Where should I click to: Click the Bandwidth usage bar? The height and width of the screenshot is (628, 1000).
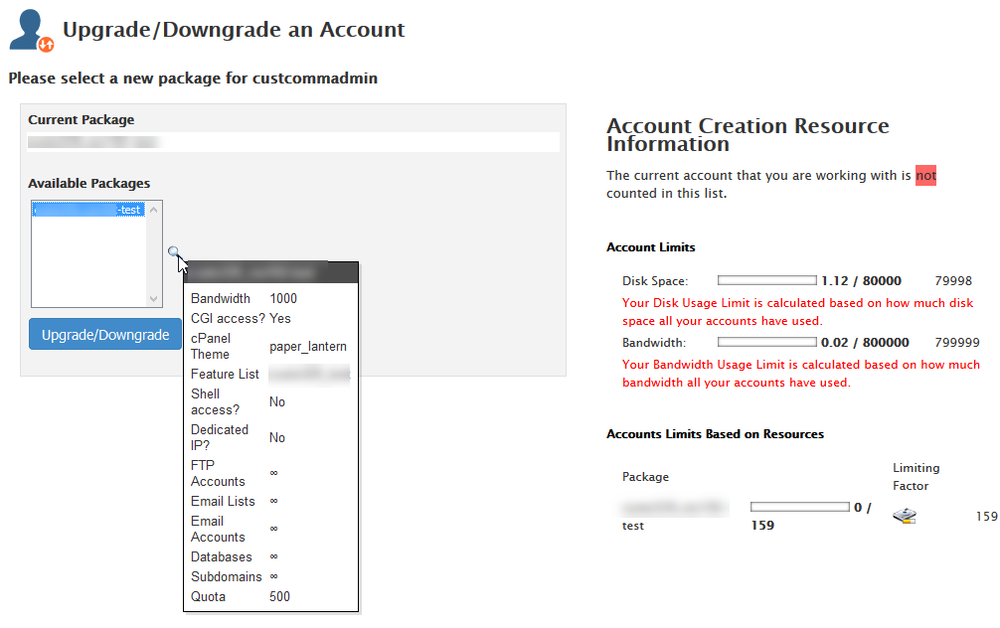click(x=766, y=342)
